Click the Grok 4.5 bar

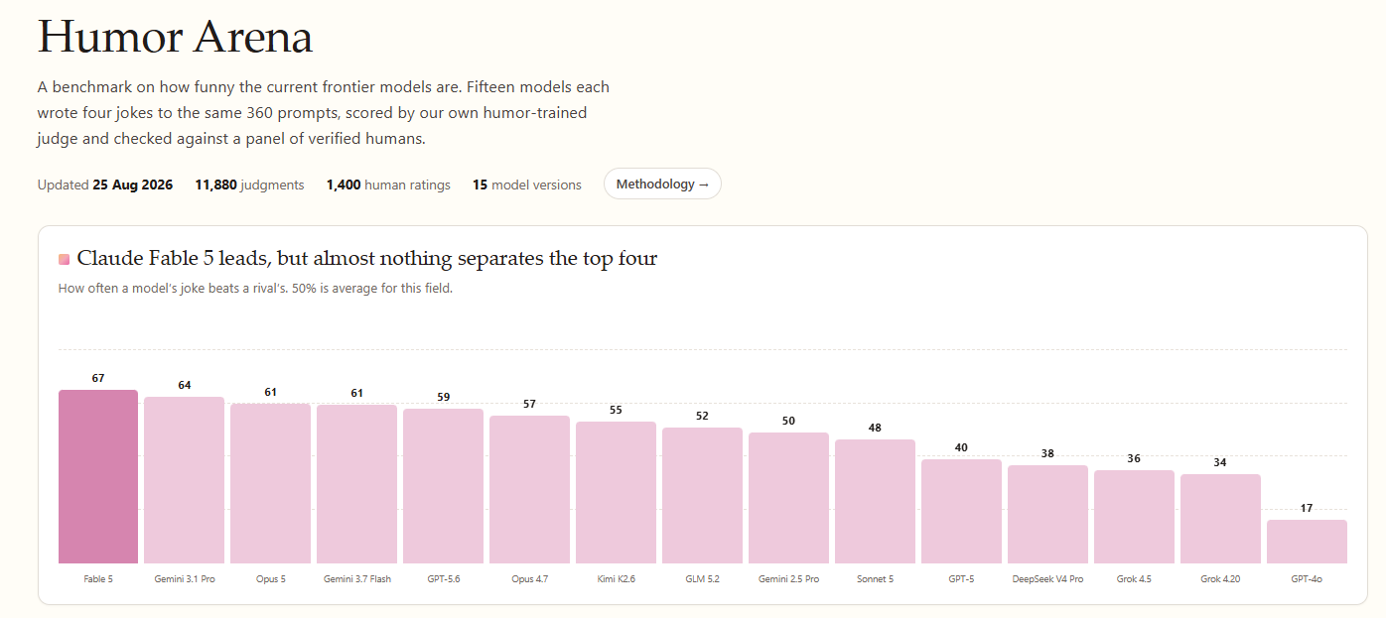point(1135,517)
